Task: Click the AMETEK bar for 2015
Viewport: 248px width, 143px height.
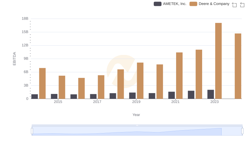Action: click(54, 96)
